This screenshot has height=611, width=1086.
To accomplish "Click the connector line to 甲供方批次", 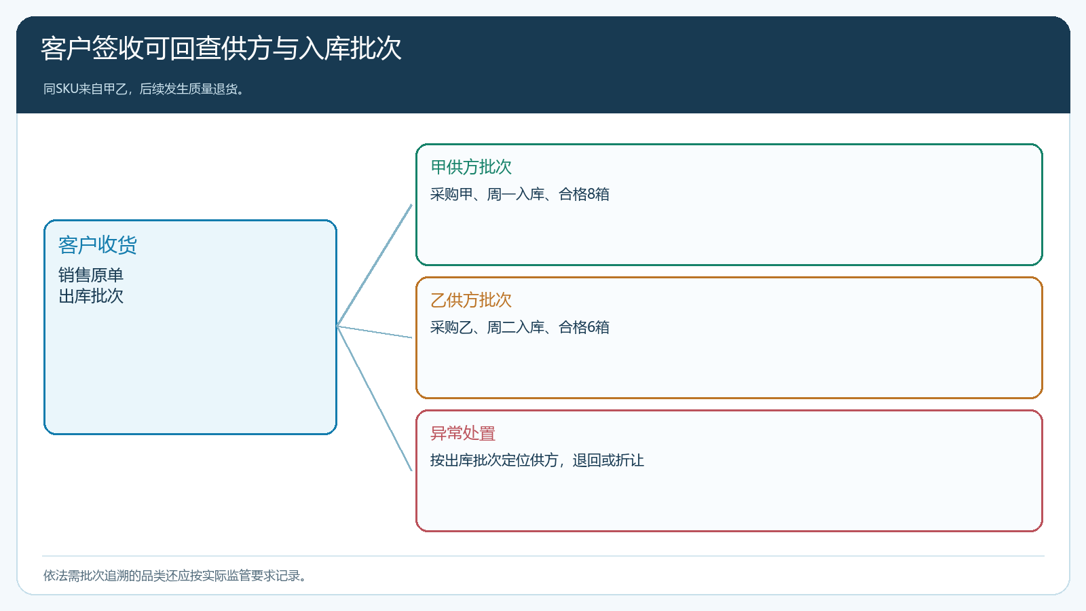I will click(x=375, y=265).
